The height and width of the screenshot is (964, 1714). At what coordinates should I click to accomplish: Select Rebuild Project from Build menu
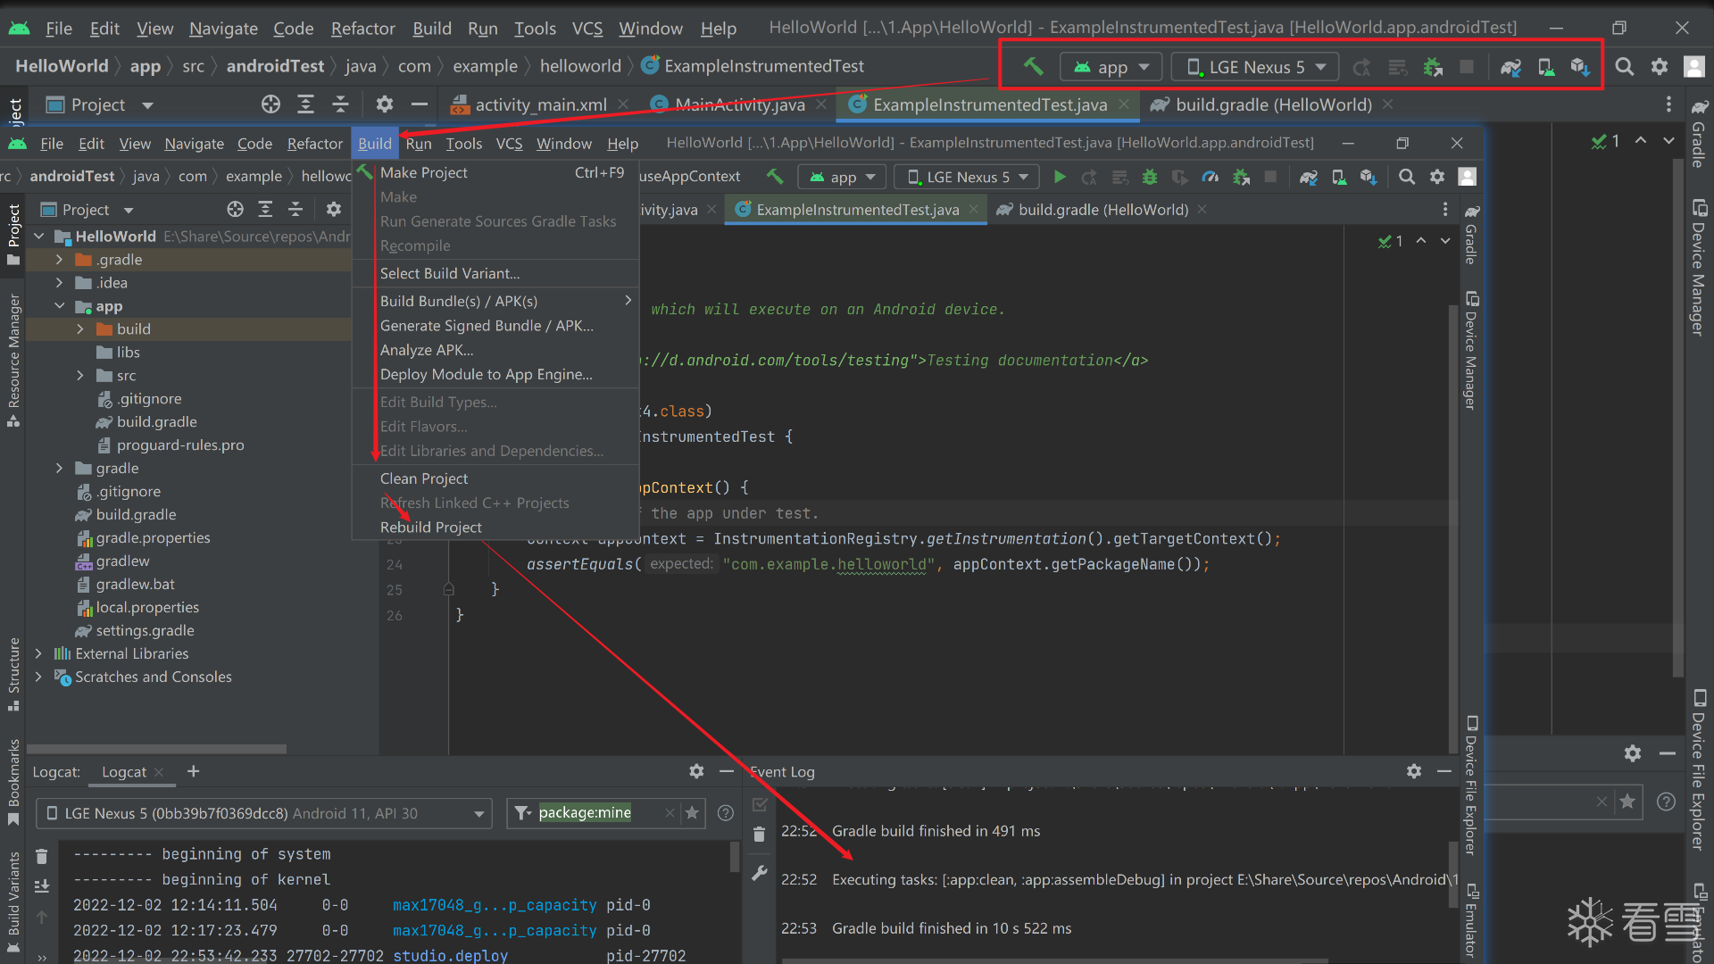pyautogui.click(x=430, y=527)
